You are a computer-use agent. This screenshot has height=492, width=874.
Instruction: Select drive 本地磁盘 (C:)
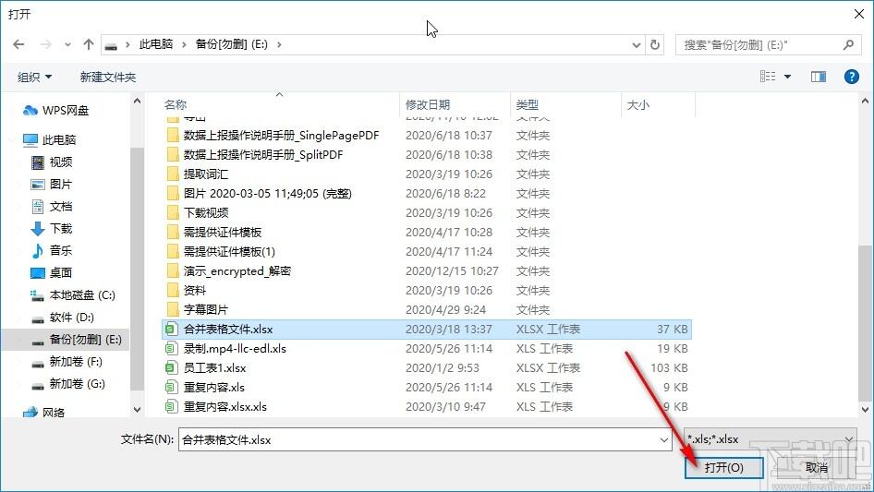pos(72,295)
